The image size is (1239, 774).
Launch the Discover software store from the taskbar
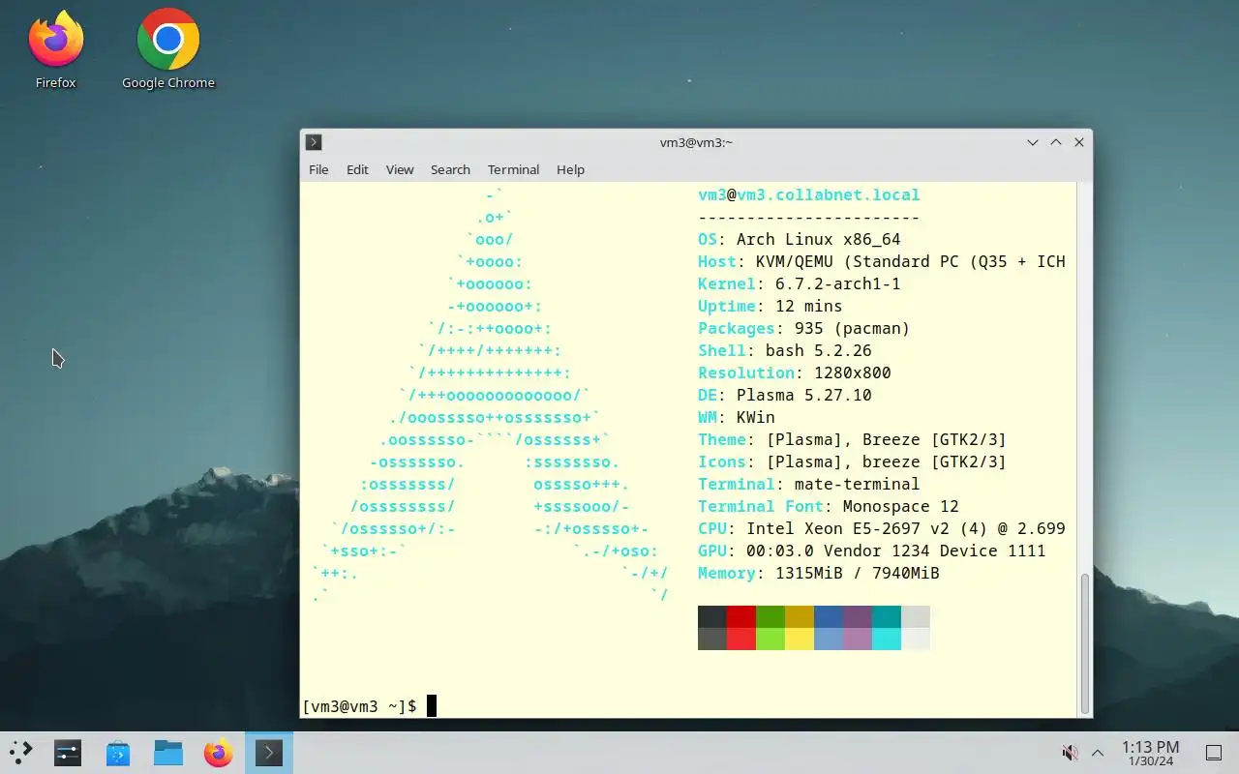tap(118, 753)
